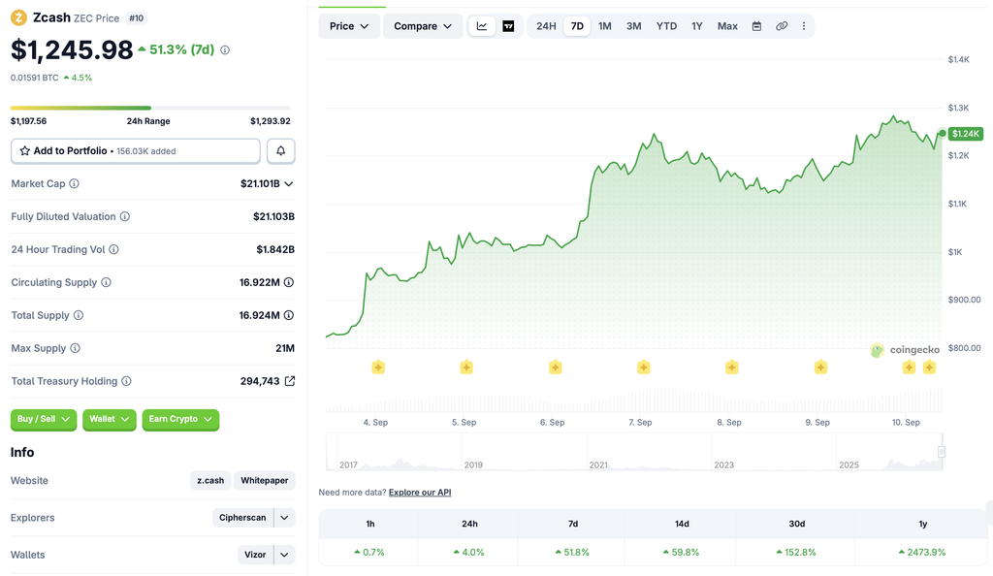Click the #10 rank badge
This screenshot has height=576, width=993.
coord(136,18)
